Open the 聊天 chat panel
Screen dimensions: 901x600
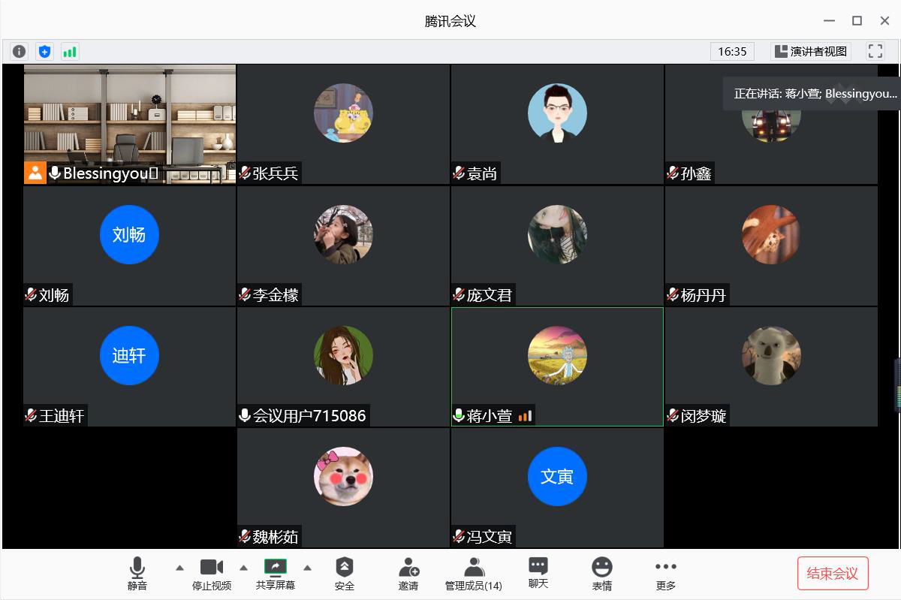(538, 574)
